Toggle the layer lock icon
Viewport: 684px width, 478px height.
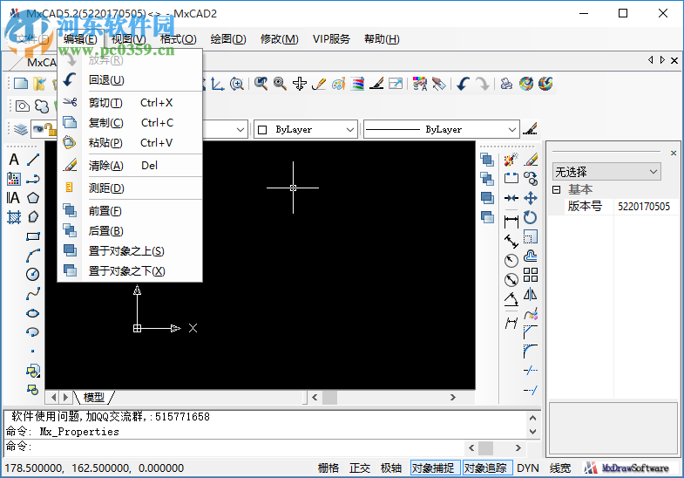tap(51, 129)
